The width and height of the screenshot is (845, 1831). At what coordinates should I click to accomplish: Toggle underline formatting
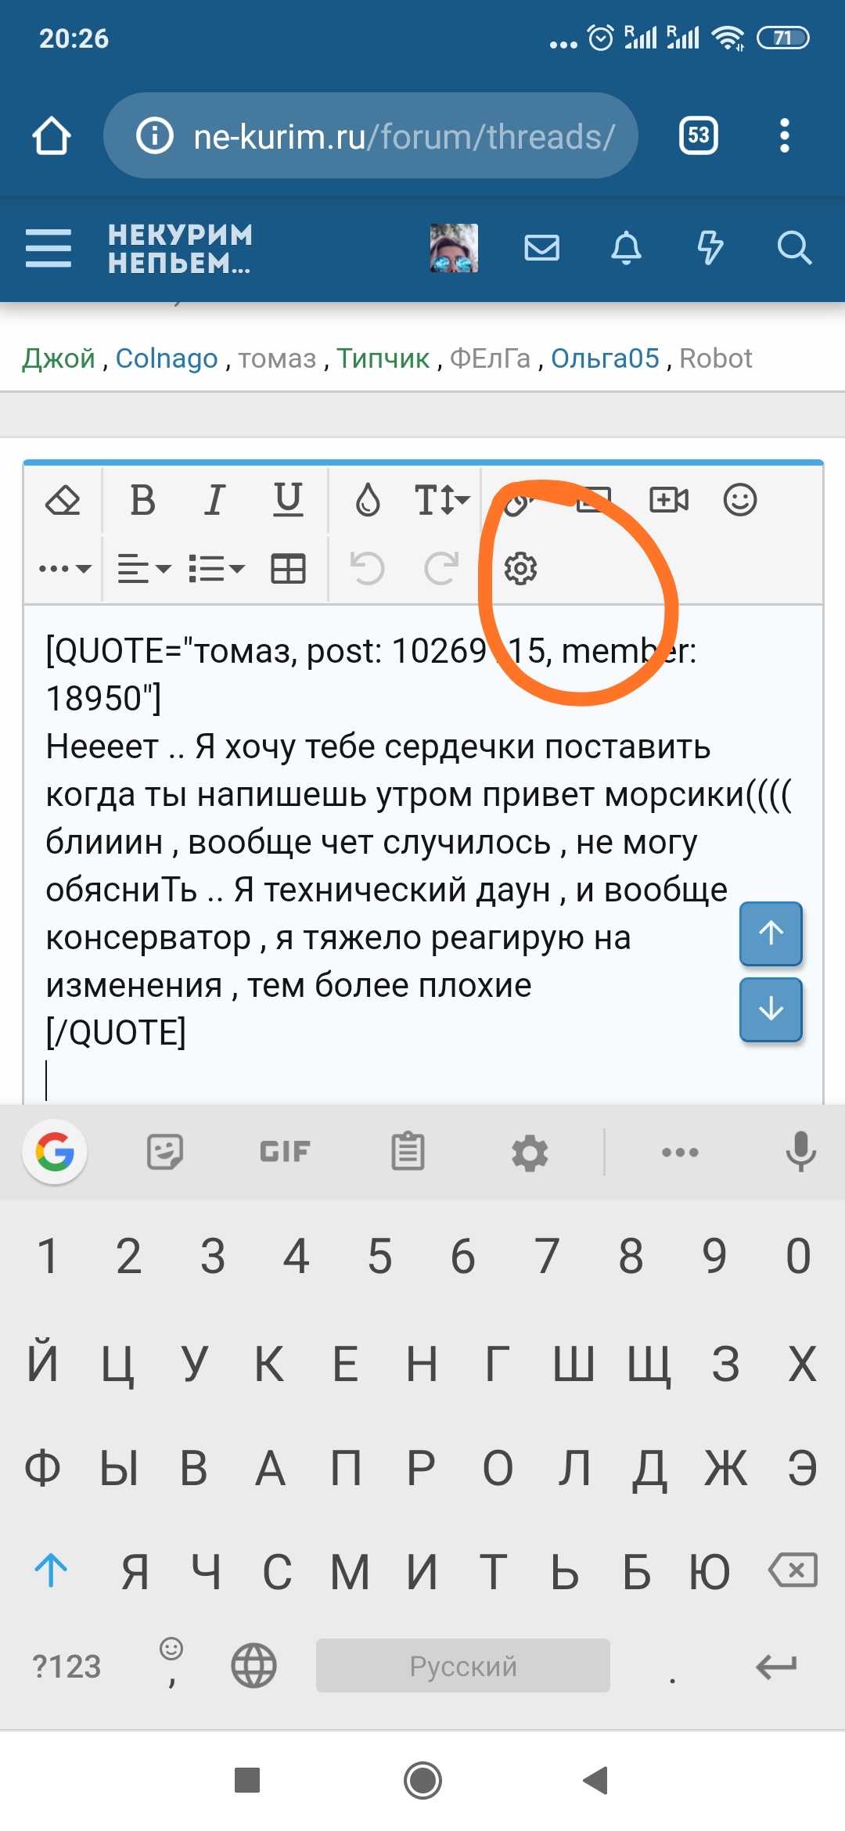click(288, 500)
